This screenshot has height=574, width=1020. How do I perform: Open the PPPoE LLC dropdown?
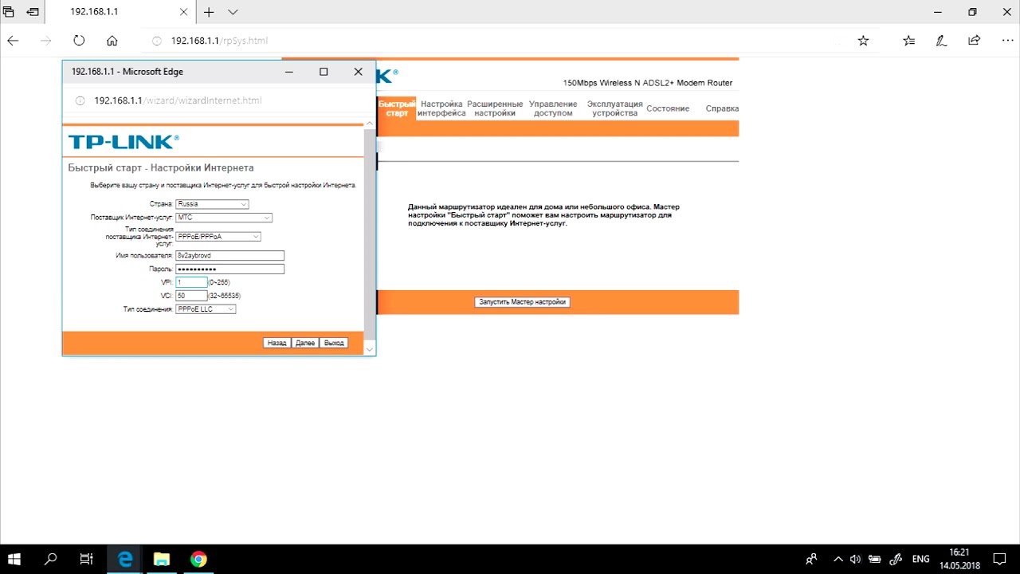206,309
